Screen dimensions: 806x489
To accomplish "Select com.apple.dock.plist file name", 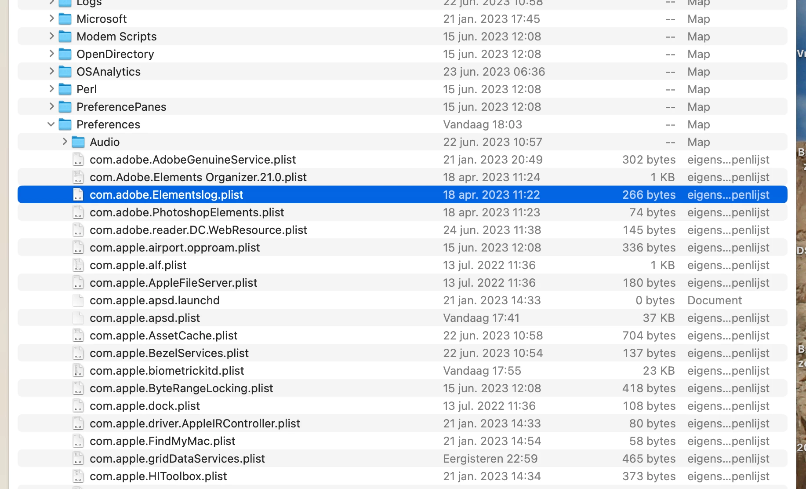I will 145,406.
